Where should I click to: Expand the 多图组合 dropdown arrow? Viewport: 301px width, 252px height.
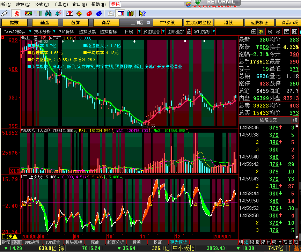click(163, 31)
